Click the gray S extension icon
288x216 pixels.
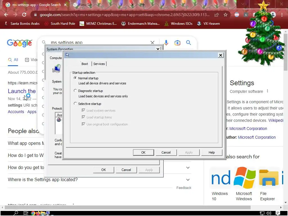pyautogui.click(x=246, y=15)
